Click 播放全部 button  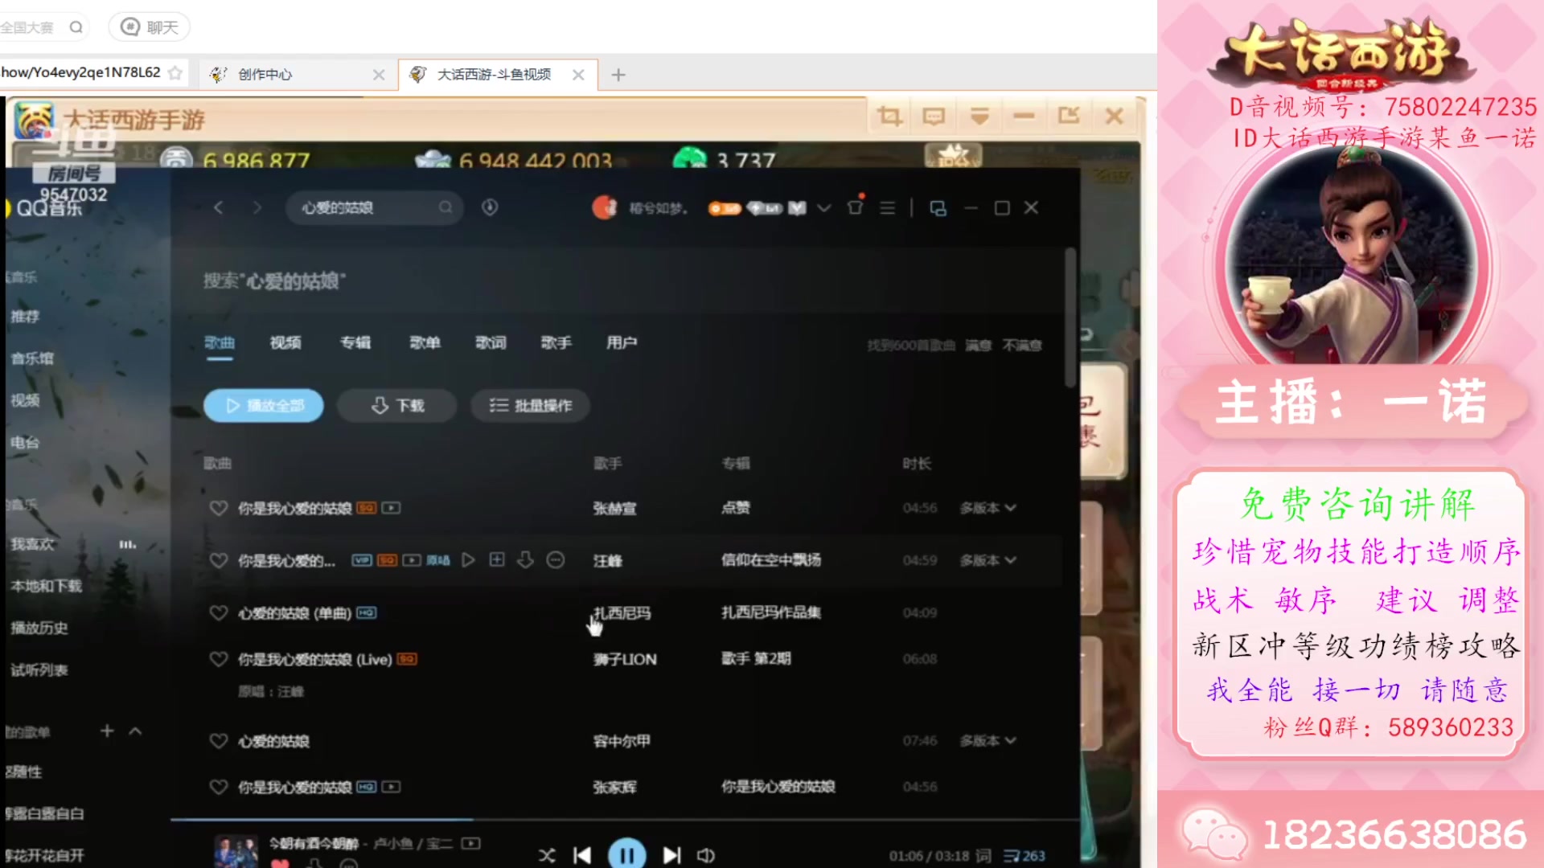point(264,406)
